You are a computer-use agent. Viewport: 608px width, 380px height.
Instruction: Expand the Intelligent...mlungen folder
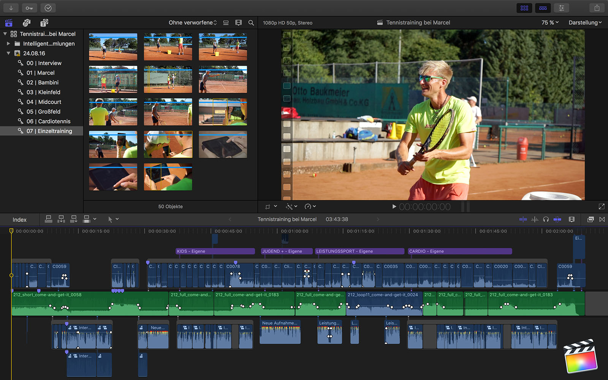coord(8,44)
